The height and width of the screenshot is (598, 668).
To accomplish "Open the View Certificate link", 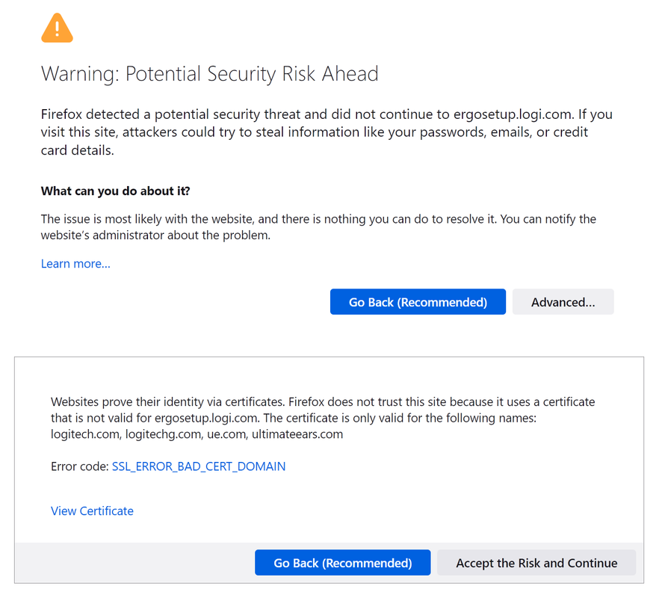I will (x=92, y=511).
